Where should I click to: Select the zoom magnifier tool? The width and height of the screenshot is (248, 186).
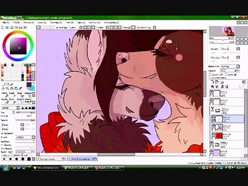point(7,88)
